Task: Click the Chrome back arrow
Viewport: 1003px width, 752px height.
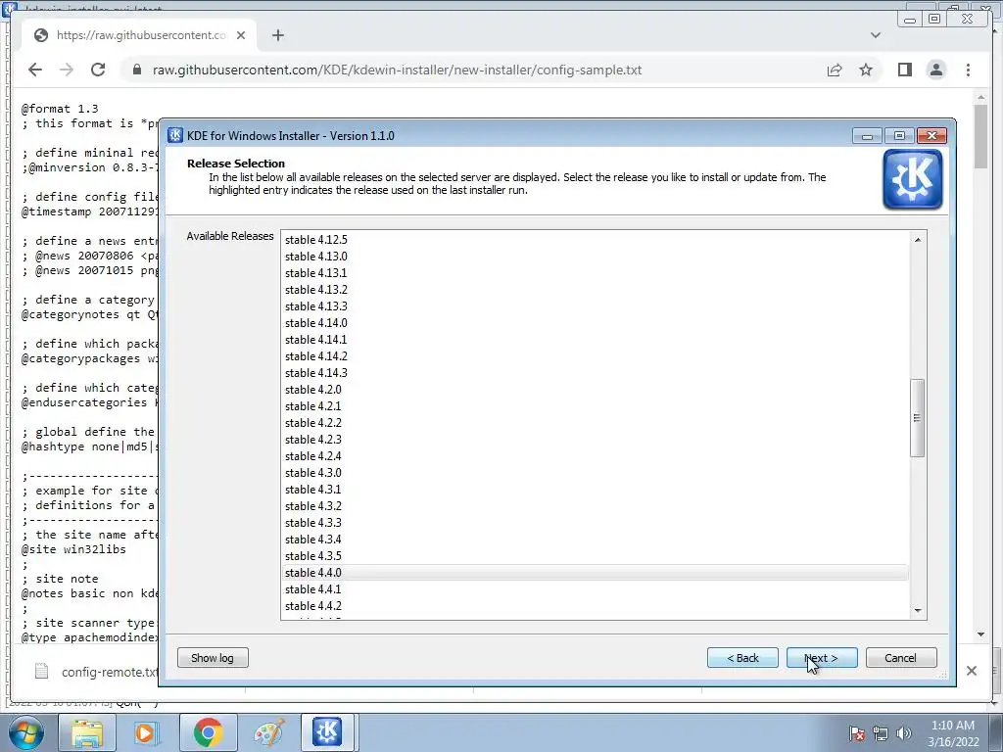Action: (x=35, y=70)
